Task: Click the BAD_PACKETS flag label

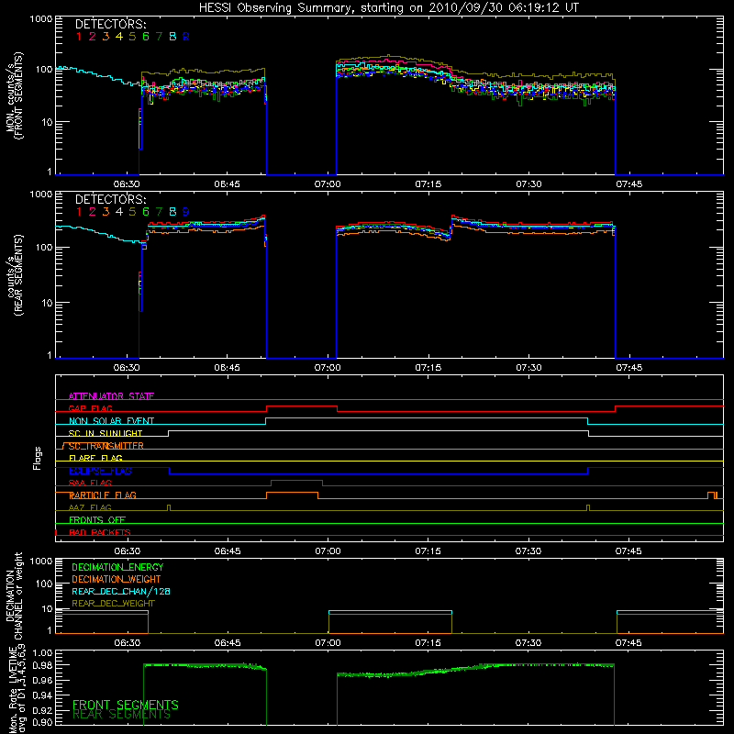Action: click(100, 532)
